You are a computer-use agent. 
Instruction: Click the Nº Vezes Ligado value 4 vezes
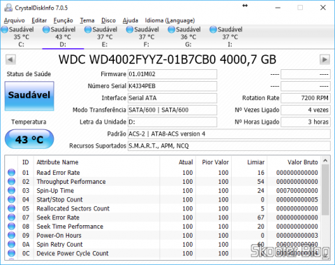click(x=306, y=110)
